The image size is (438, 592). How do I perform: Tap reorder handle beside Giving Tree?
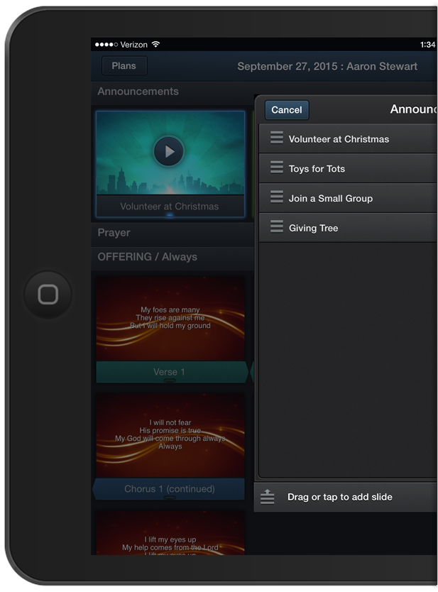pyautogui.click(x=276, y=228)
